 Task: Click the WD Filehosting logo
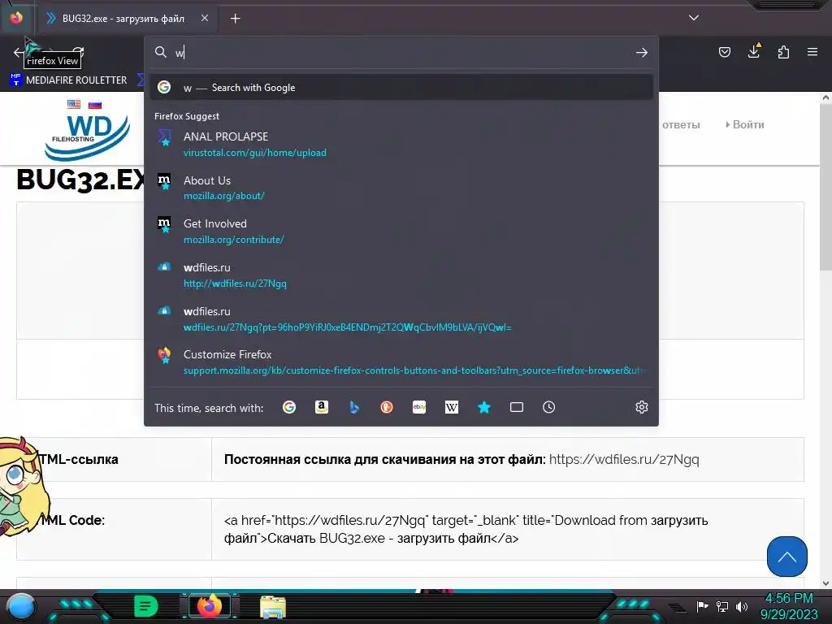pyautogui.click(x=86, y=136)
